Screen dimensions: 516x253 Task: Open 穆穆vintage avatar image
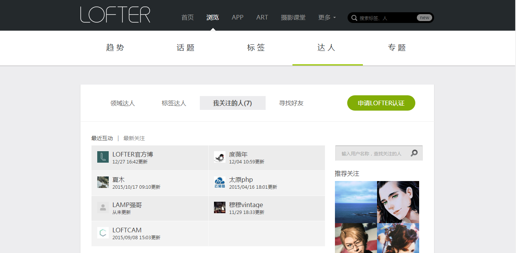coord(220,207)
